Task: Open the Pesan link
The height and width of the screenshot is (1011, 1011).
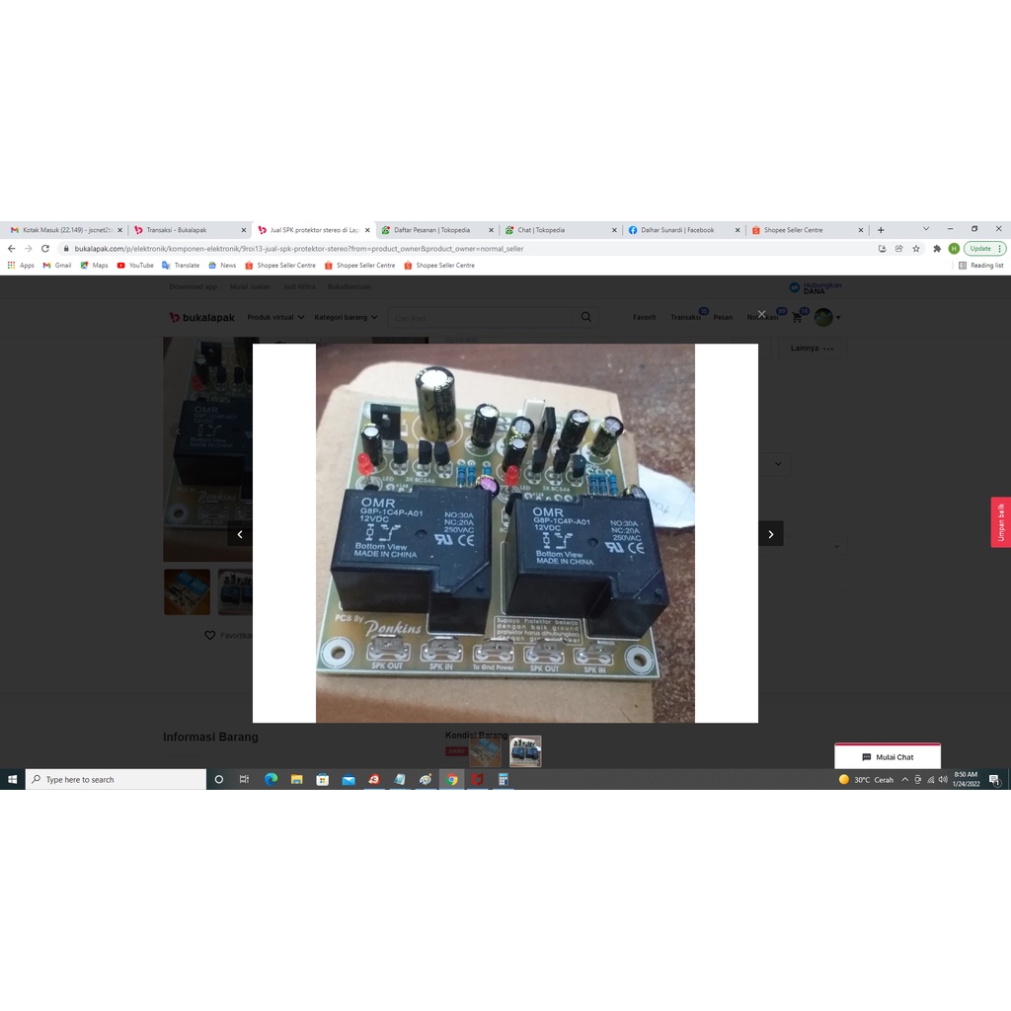Action: (x=723, y=317)
